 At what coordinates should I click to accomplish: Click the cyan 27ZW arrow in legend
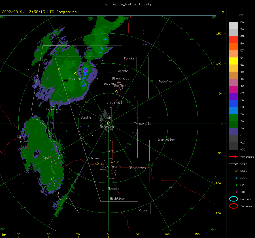click(x=233, y=178)
